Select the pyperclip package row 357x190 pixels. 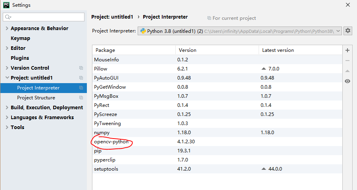217,160
